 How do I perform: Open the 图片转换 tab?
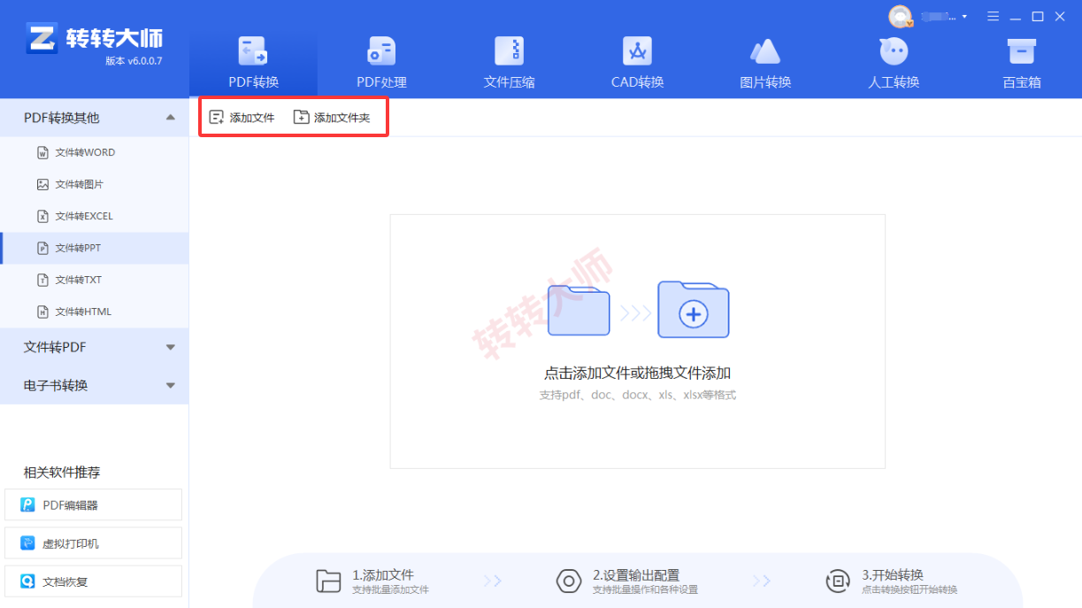click(765, 64)
